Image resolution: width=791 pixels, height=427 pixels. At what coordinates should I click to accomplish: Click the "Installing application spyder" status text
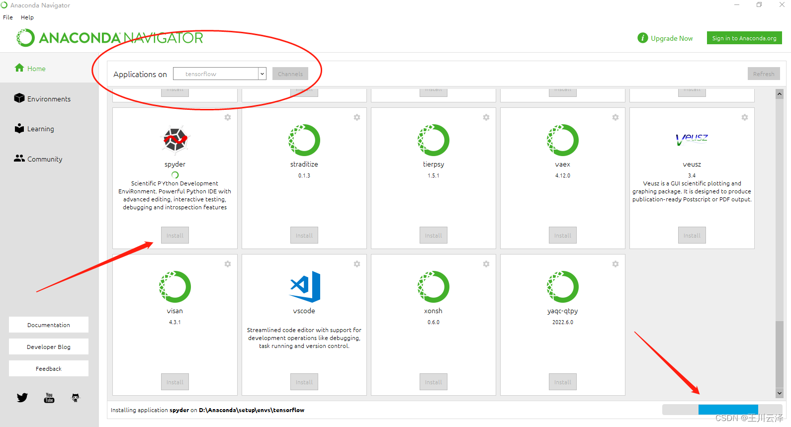pyautogui.click(x=207, y=410)
